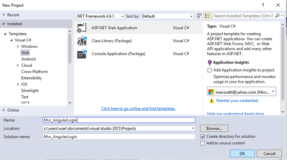The image size is (287, 160).
Task: Open the account selector dropdown
Action: 241,91
